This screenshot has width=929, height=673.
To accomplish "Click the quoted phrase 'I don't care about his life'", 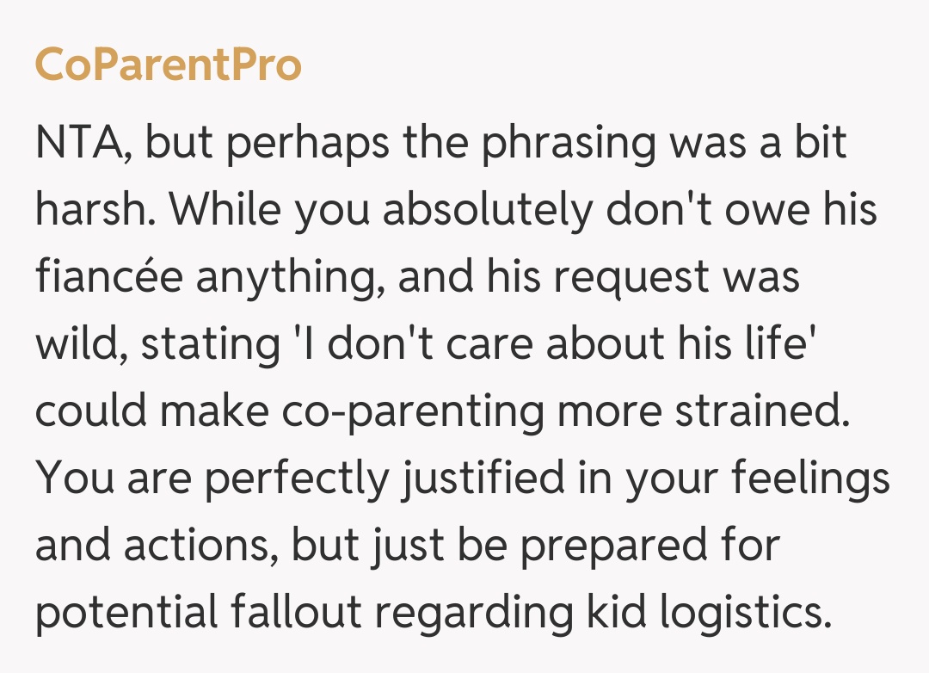I will [546, 344].
